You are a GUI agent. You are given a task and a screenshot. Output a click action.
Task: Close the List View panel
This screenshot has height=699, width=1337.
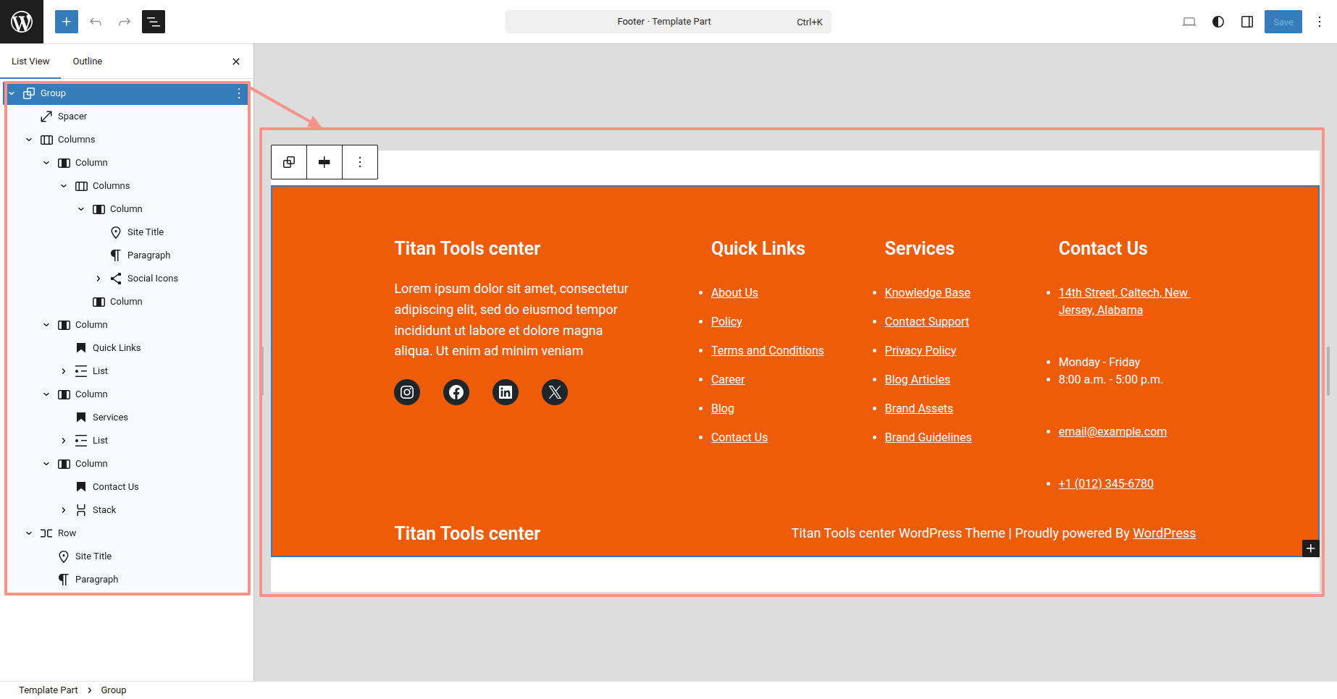click(x=236, y=62)
